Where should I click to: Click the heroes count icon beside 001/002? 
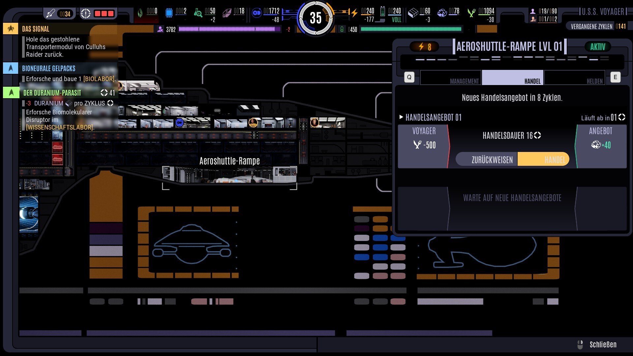533,19
